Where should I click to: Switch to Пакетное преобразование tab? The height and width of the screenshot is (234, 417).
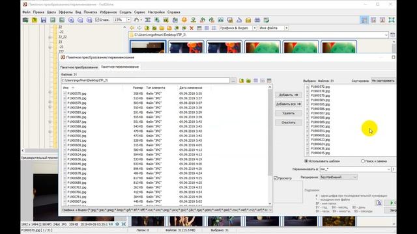[79, 67]
